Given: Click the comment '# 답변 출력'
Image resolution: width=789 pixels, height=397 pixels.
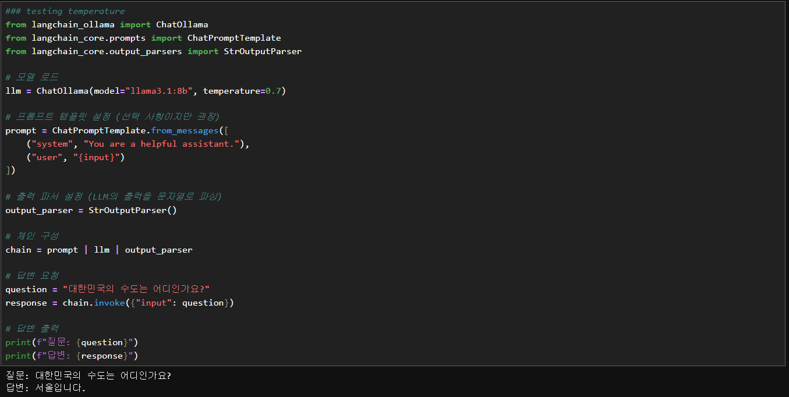Looking at the screenshot, I should click(32, 329).
